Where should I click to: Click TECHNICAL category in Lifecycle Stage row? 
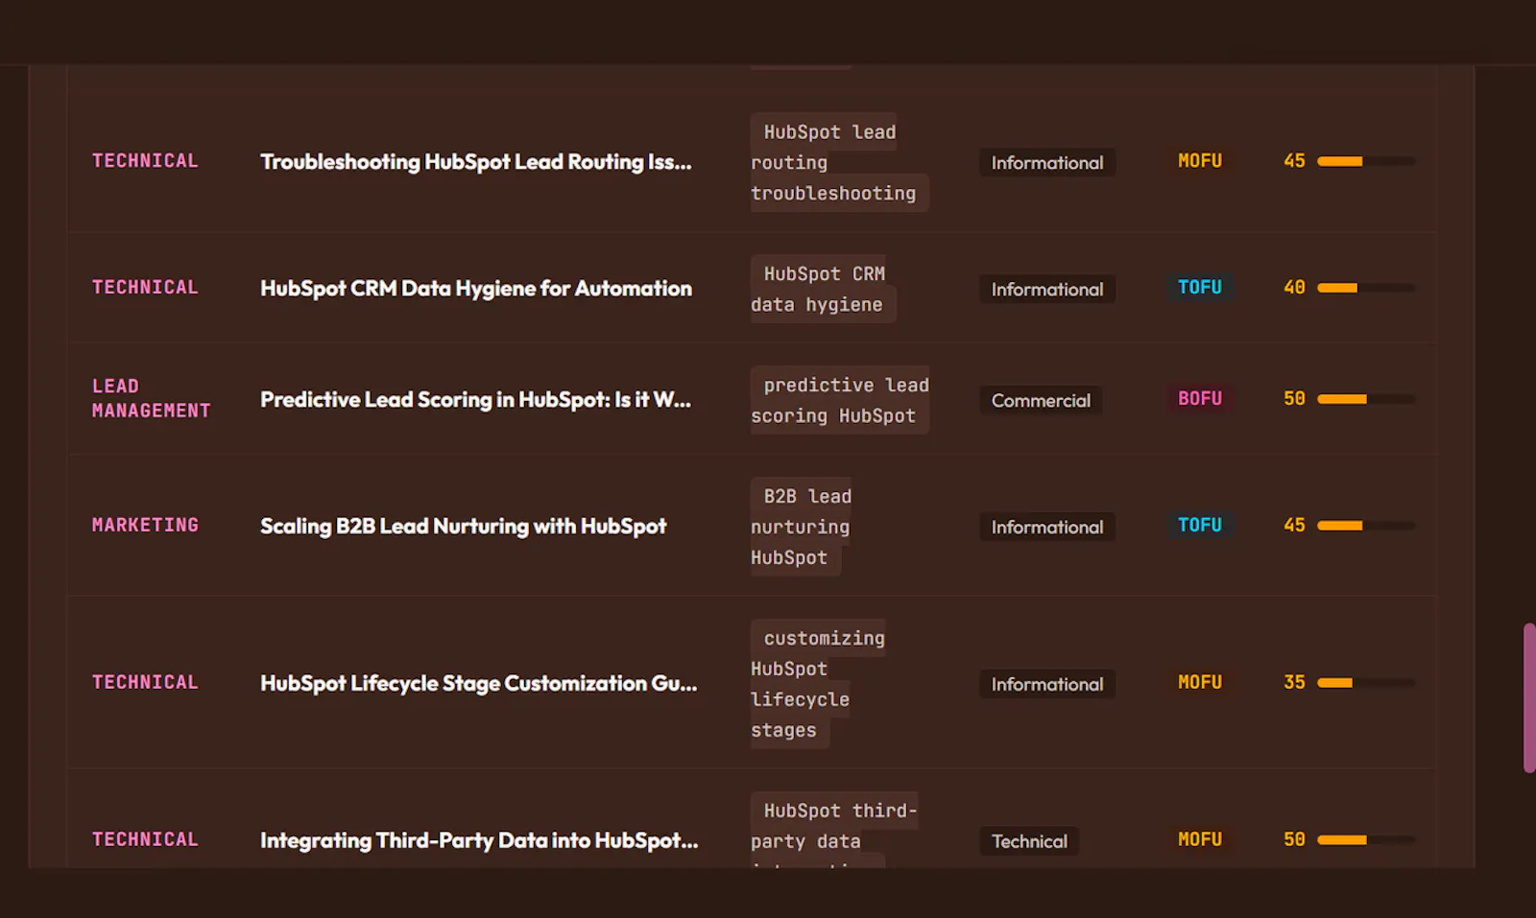coord(145,683)
